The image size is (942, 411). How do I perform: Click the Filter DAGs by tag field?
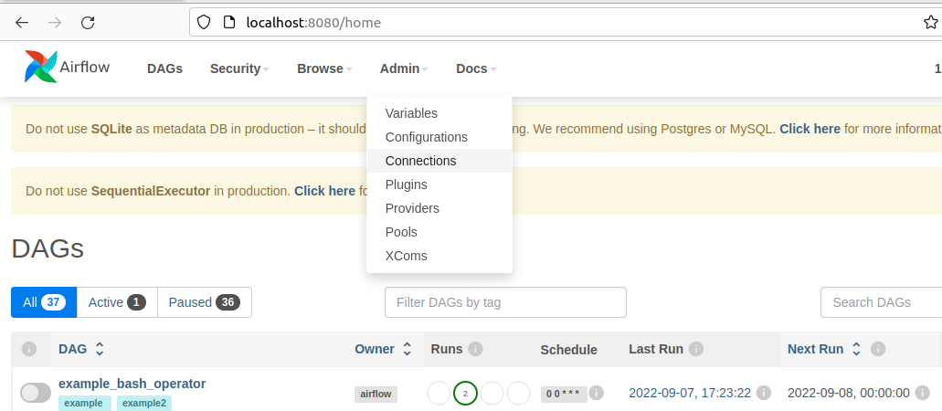coord(505,302)
